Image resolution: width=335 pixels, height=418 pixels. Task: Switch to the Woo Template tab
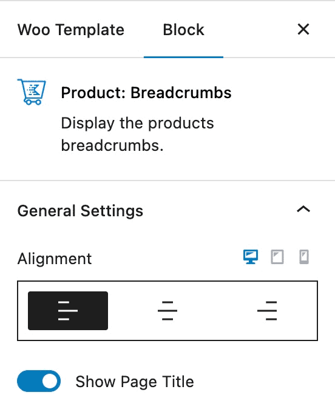(71, 29)
